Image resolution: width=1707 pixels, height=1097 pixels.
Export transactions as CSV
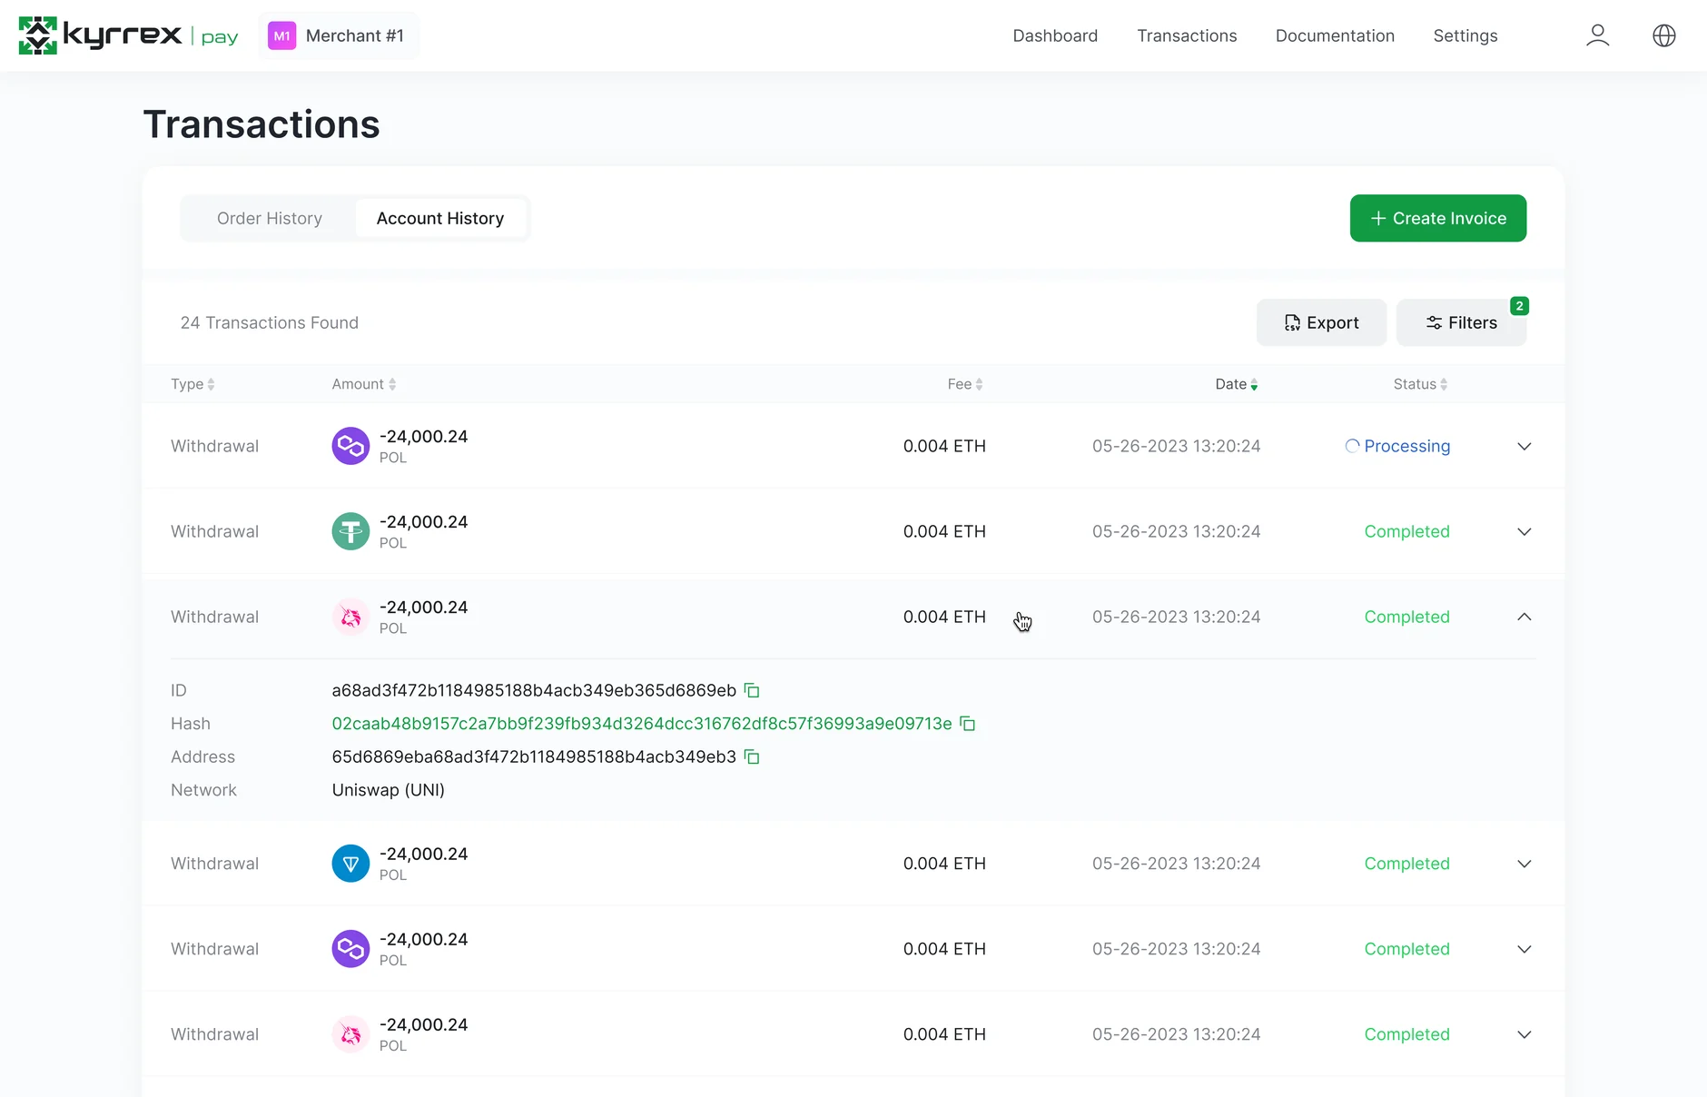[x=1321, y=322]
